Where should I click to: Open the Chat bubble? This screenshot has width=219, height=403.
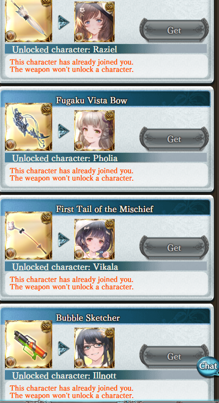click(208, 366)
